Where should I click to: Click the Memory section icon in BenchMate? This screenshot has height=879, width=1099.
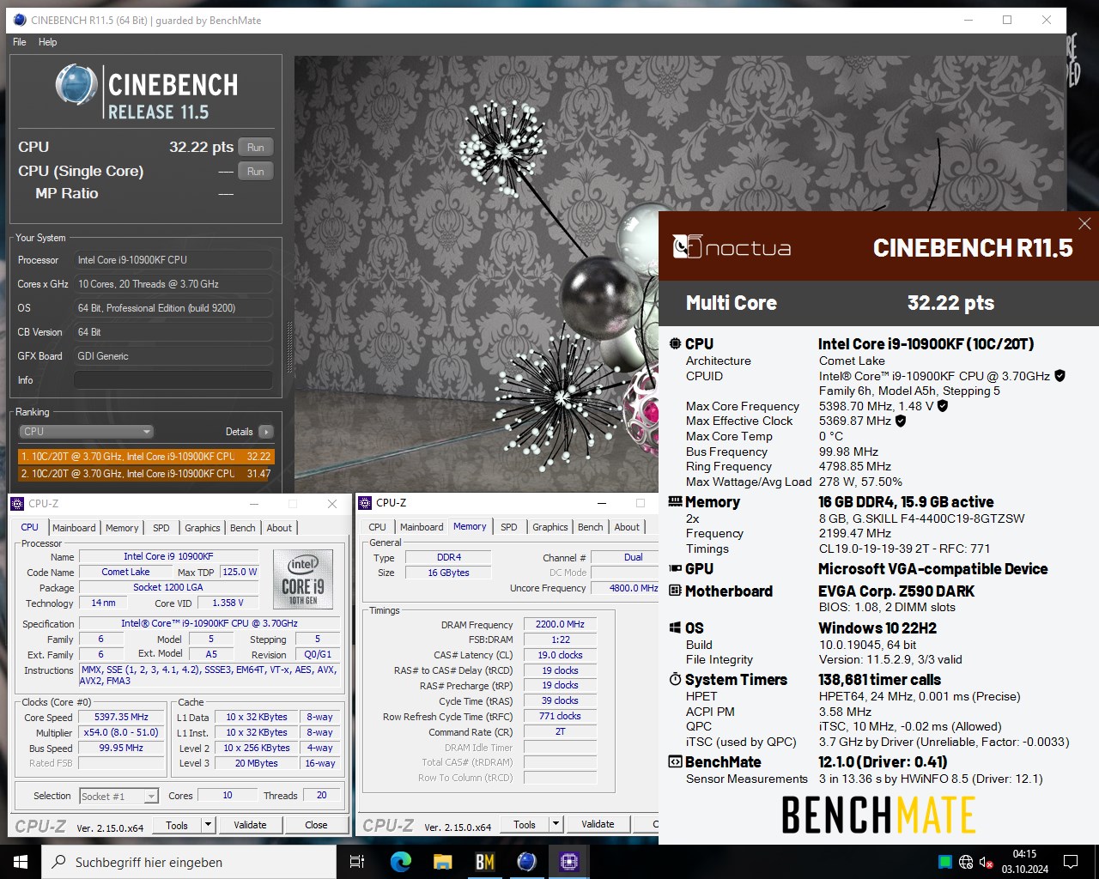tap(675, 501)
